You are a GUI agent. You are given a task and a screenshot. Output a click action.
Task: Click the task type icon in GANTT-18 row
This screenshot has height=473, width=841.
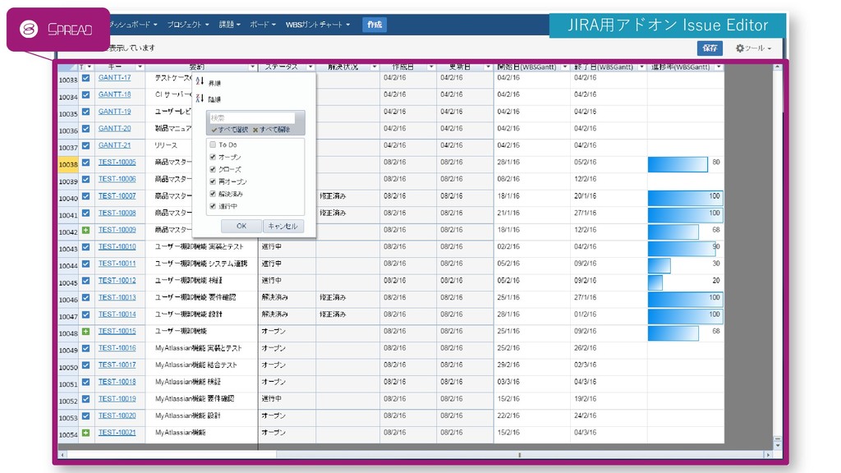point(85,95)
